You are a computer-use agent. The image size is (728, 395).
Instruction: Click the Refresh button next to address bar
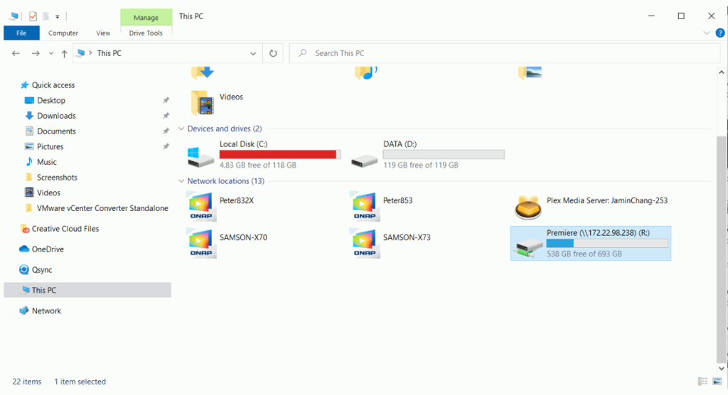click(273, 53)
